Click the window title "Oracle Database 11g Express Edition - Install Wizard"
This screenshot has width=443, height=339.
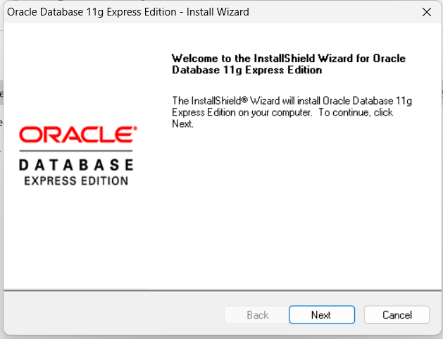[128, 12]
